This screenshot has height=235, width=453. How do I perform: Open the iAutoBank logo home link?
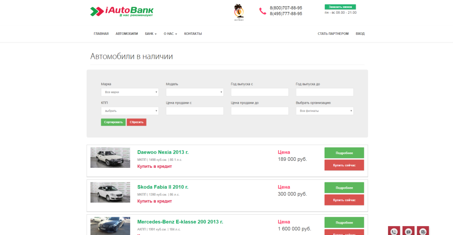122,11
